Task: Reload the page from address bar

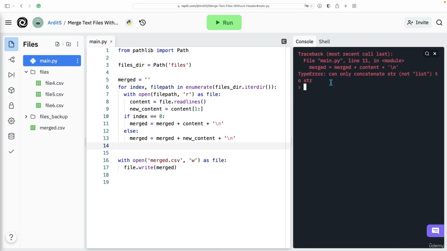Action: pos(311,6)
